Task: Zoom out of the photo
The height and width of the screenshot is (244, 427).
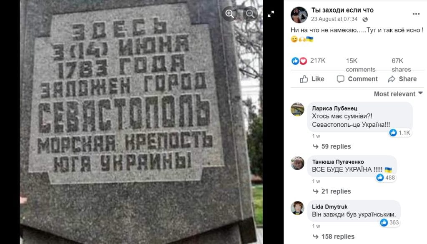Action: click(x=250, y=14)
